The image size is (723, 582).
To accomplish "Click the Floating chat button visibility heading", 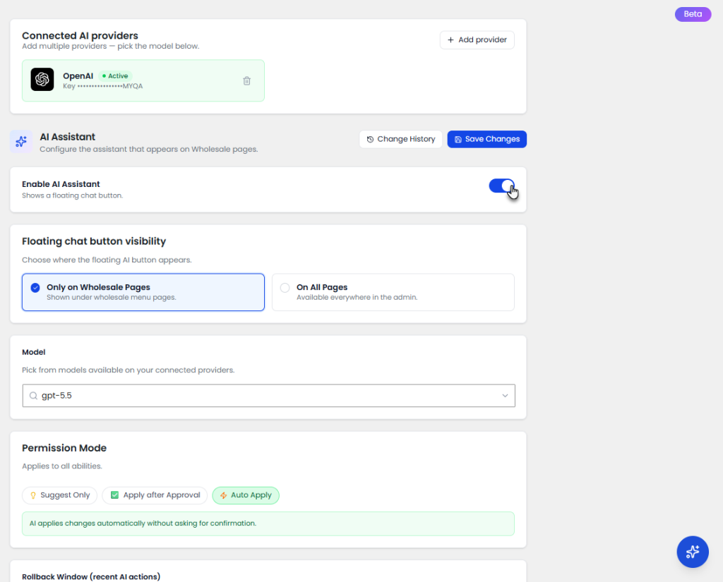I will click(94, 241).
